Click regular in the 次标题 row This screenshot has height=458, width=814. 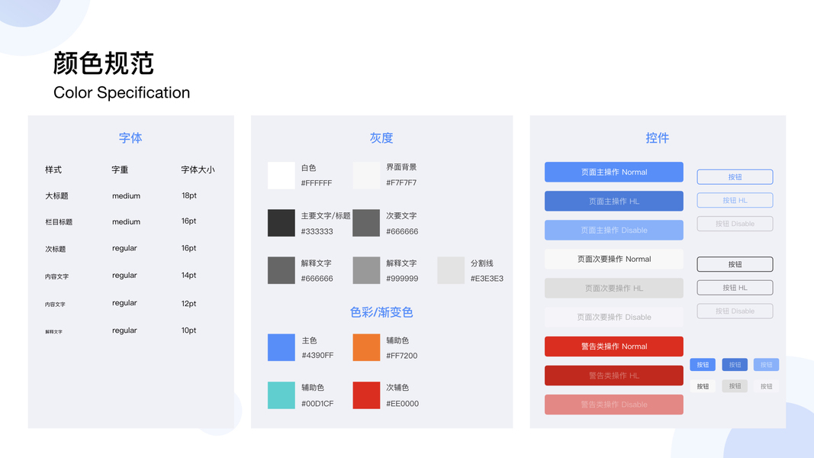click(124, 248)
